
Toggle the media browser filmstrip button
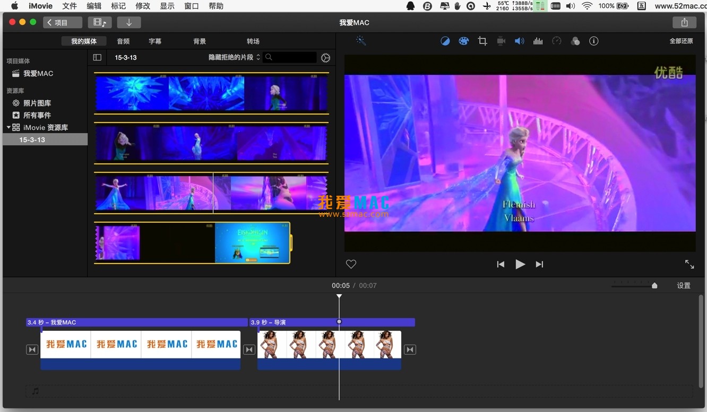coord(99,22)
